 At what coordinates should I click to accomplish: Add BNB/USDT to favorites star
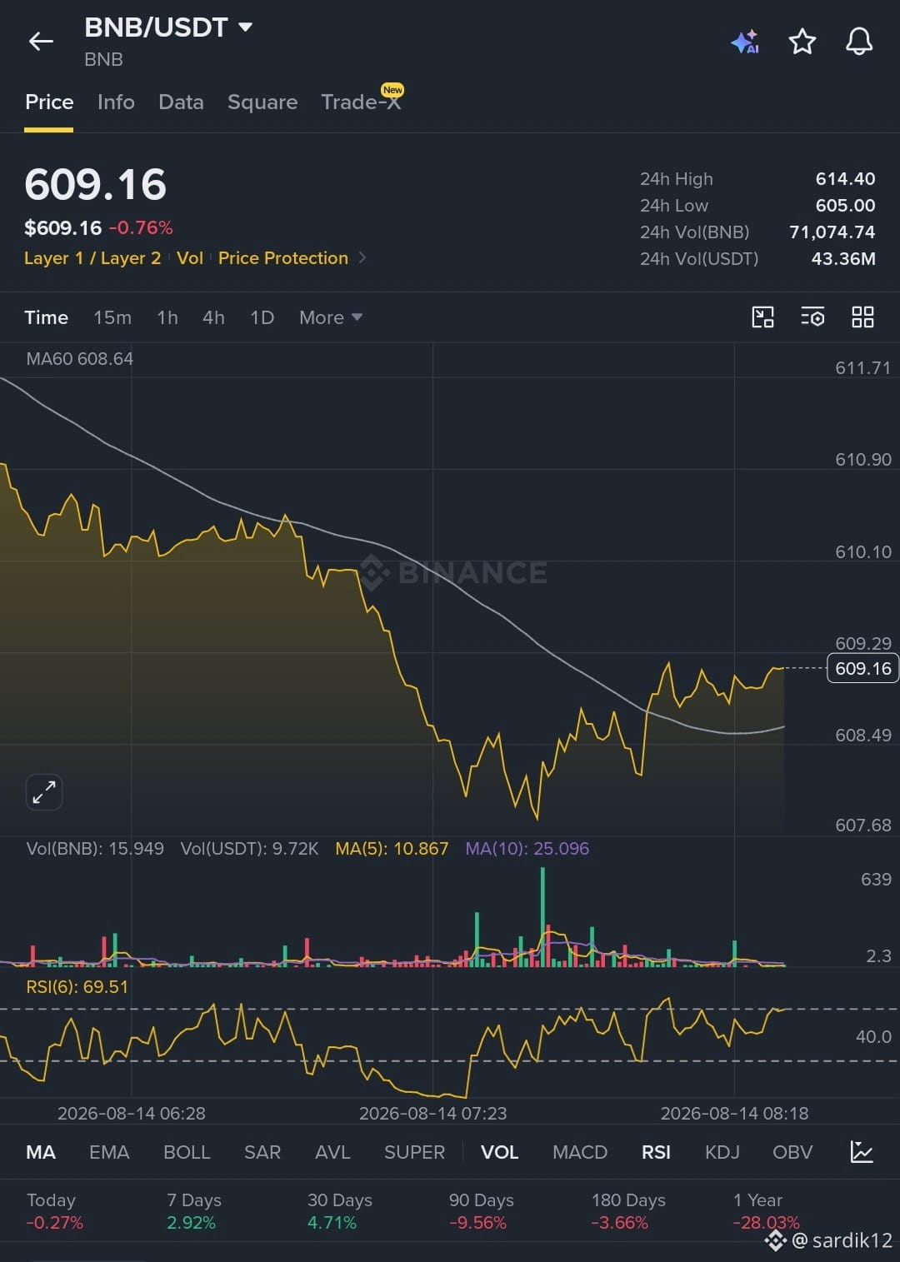802,41
